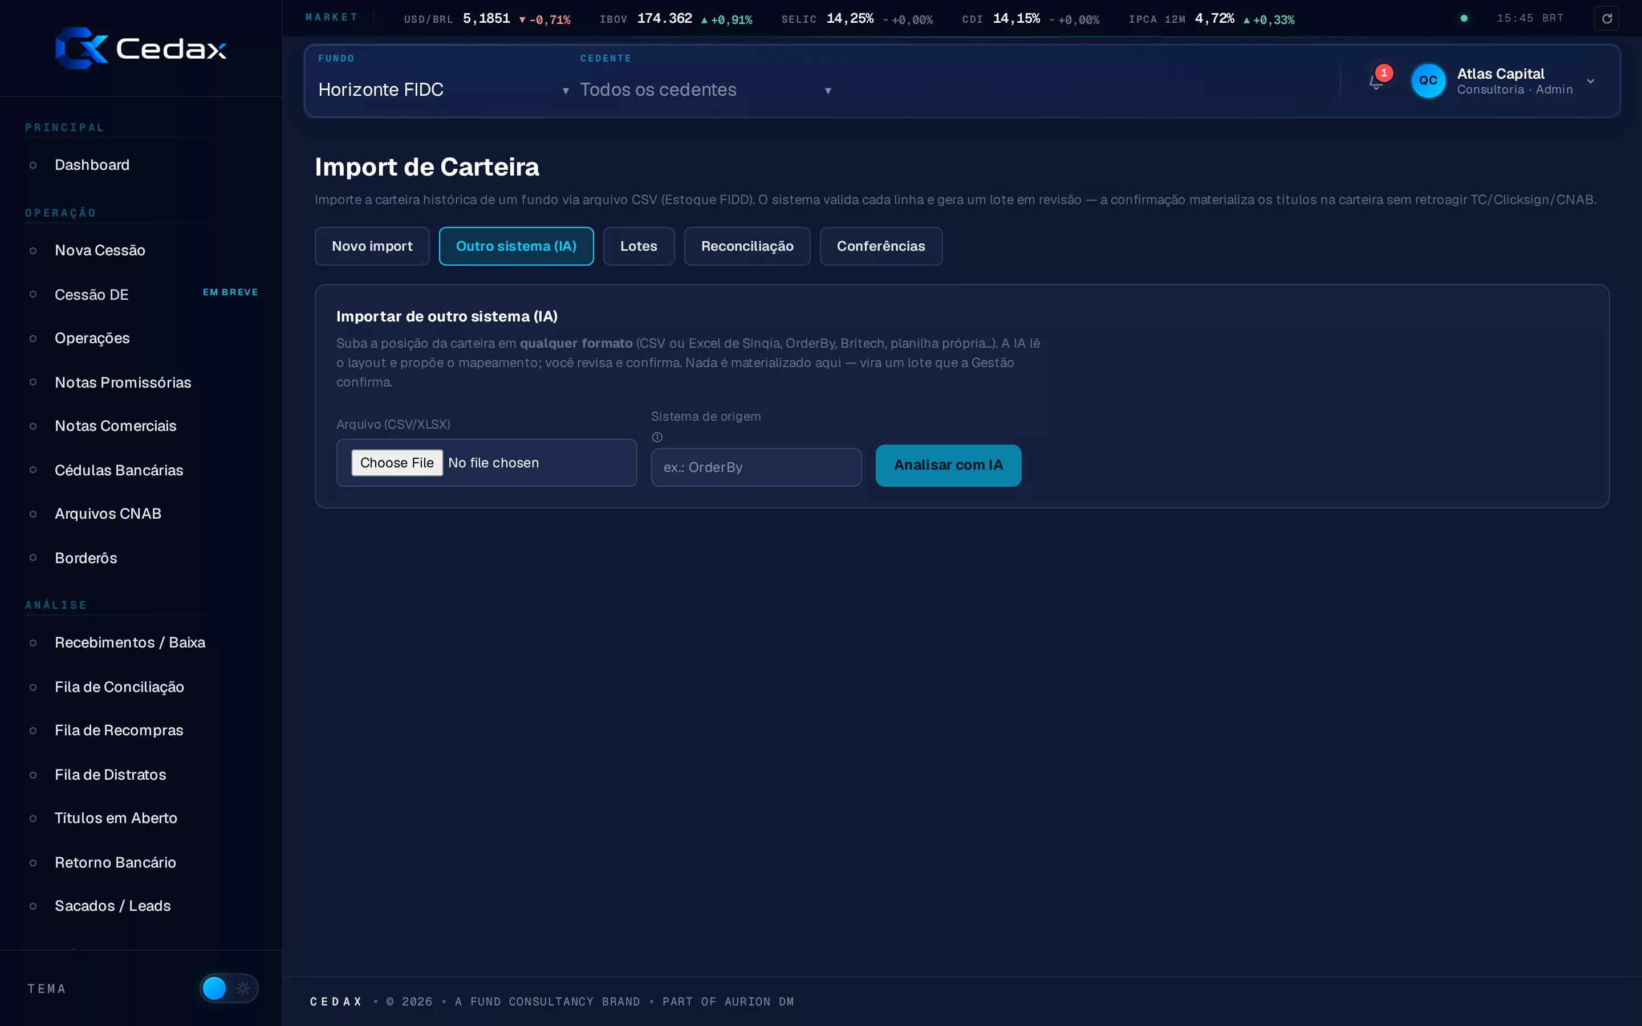
Task: Switch to the Reconciliação tab
Action: coord(747,246)
